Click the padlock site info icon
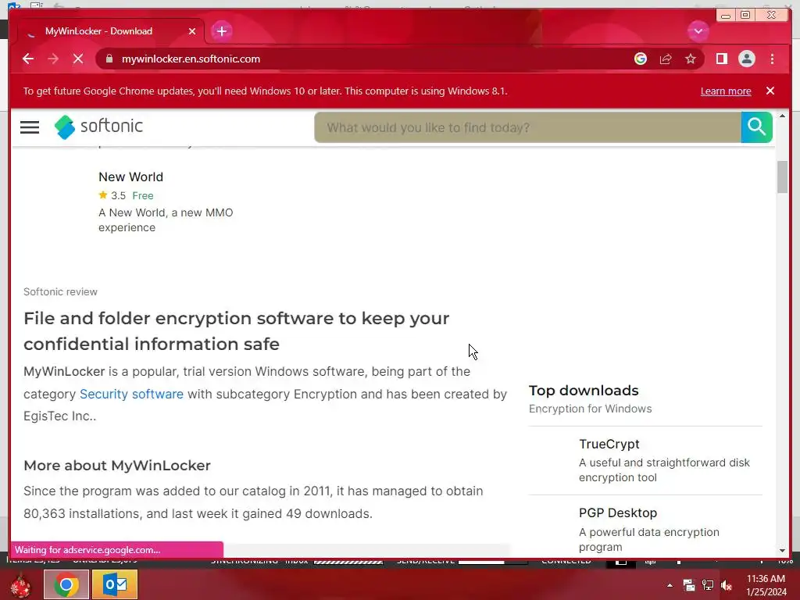 click(109, 59)
